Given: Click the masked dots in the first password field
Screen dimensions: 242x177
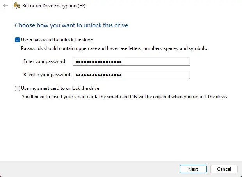Looking at the screenshot, I should (x=98, y=62).
